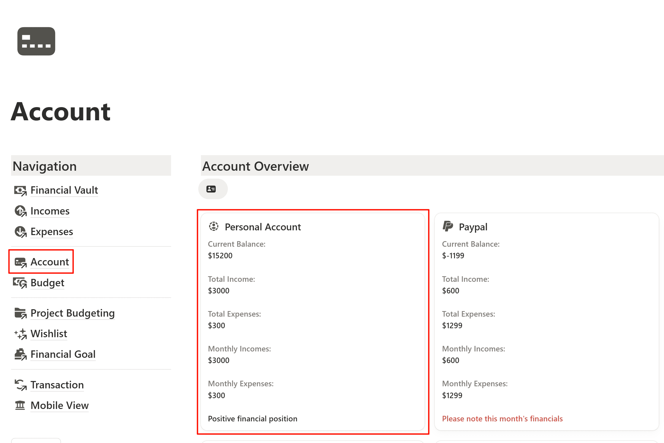Go to the Expenses page link
The height and width of the screenshot is (443, 664).
click(52, 232)
